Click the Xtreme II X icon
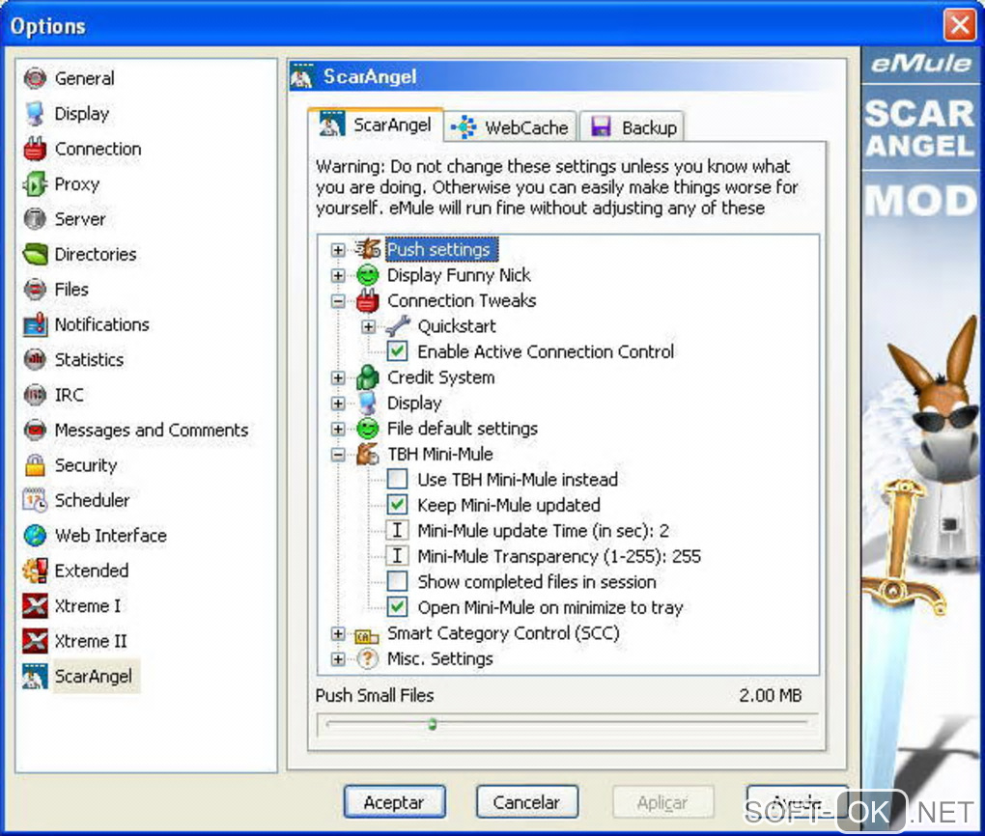 pos(35,641)
